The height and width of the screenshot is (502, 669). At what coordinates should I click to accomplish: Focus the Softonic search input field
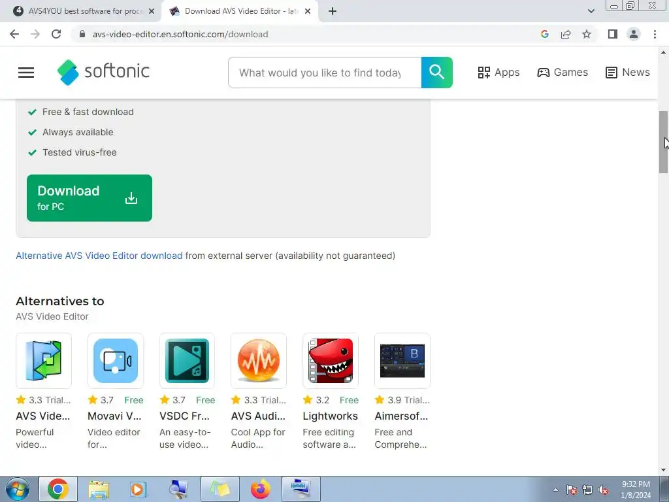click(325, 73)
